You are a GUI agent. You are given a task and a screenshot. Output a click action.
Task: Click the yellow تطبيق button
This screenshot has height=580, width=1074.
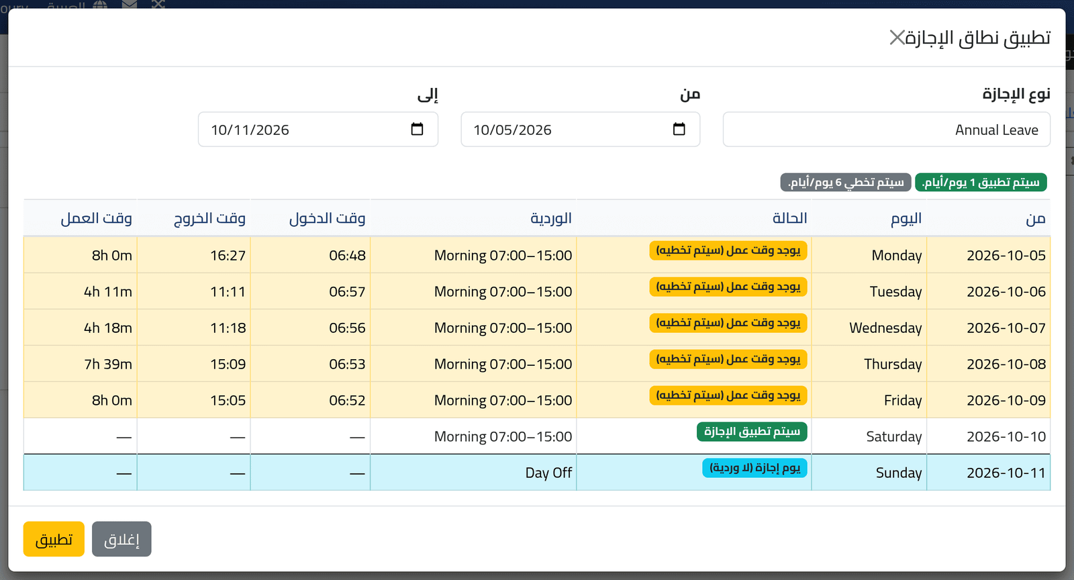[54, 539]
